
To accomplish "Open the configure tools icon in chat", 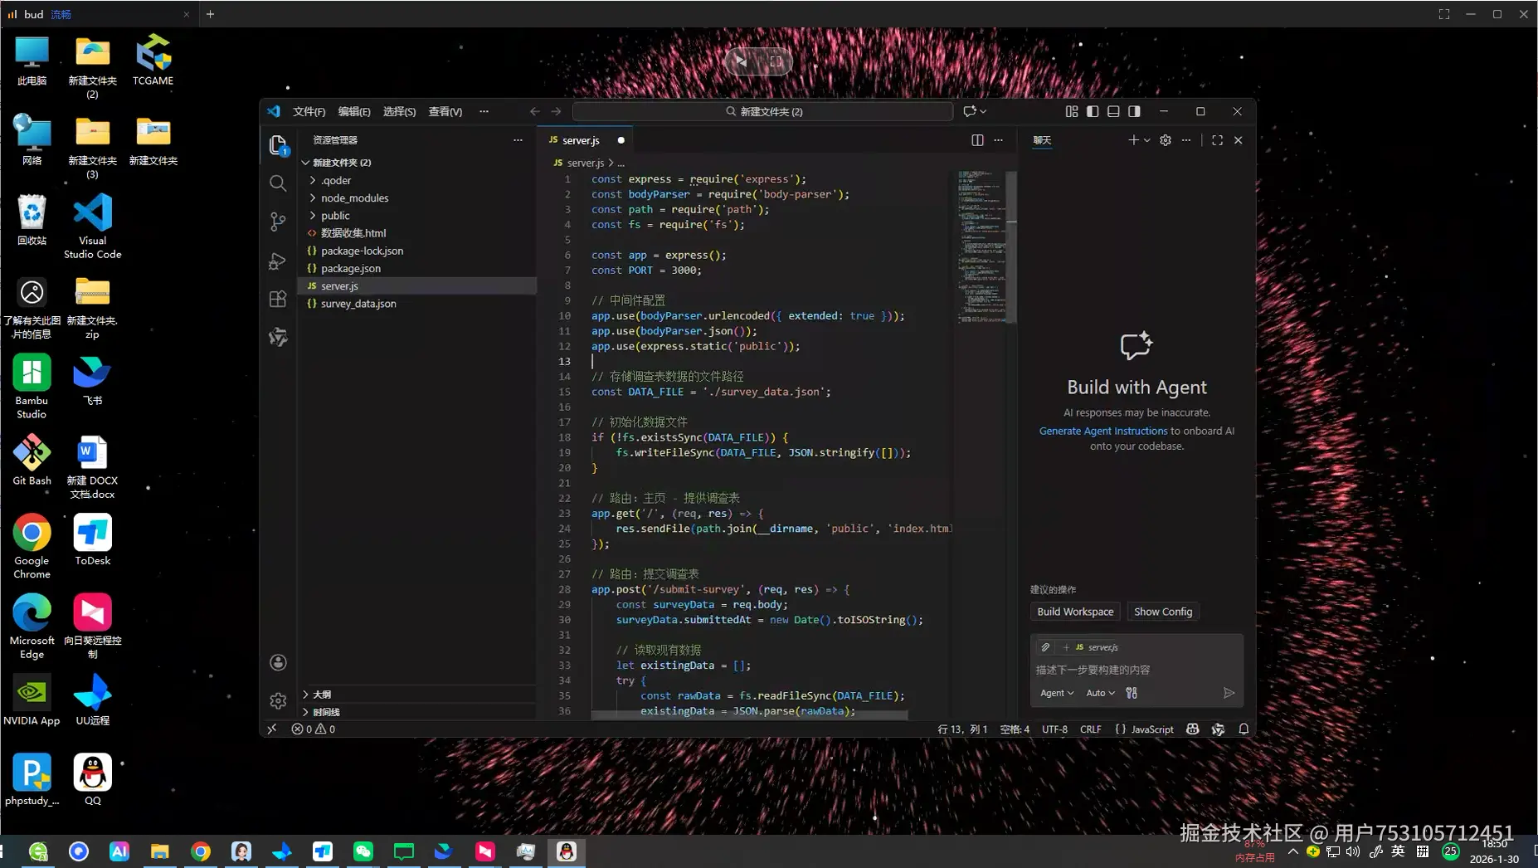I will point(1132,693).
